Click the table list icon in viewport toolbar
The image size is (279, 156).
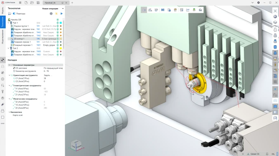182,10
